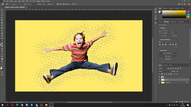This screenshot has height=107, width=191.
Task: Open Photoshop from the taskbar
Action: click(51, 105)
